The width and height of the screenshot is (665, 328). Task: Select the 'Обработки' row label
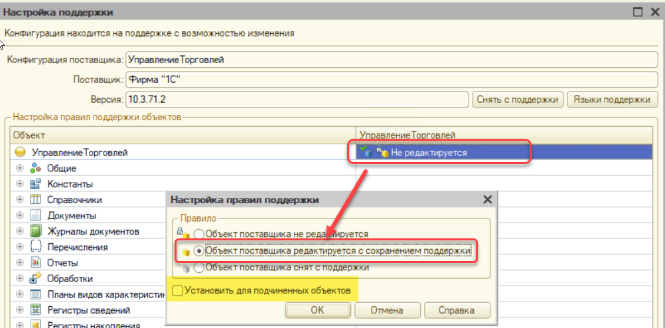click(70, 279)
